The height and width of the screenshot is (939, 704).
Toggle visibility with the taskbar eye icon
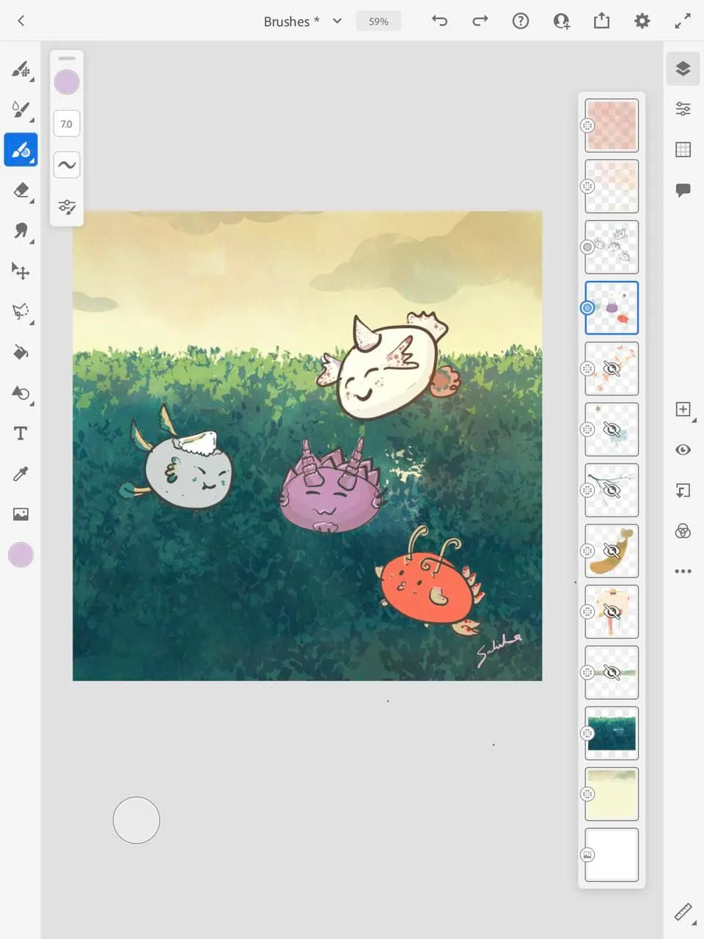683,450
